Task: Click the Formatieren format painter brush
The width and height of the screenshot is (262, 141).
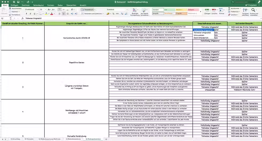Action: pyautogui.click(x=10, y=15)
